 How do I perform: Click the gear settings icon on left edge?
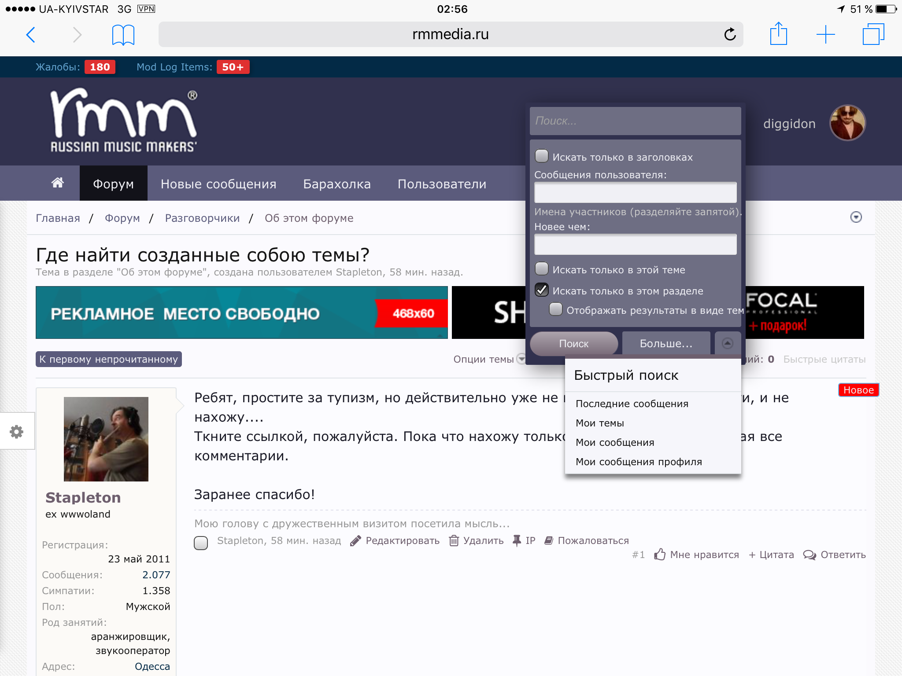[x=17, y=431]
